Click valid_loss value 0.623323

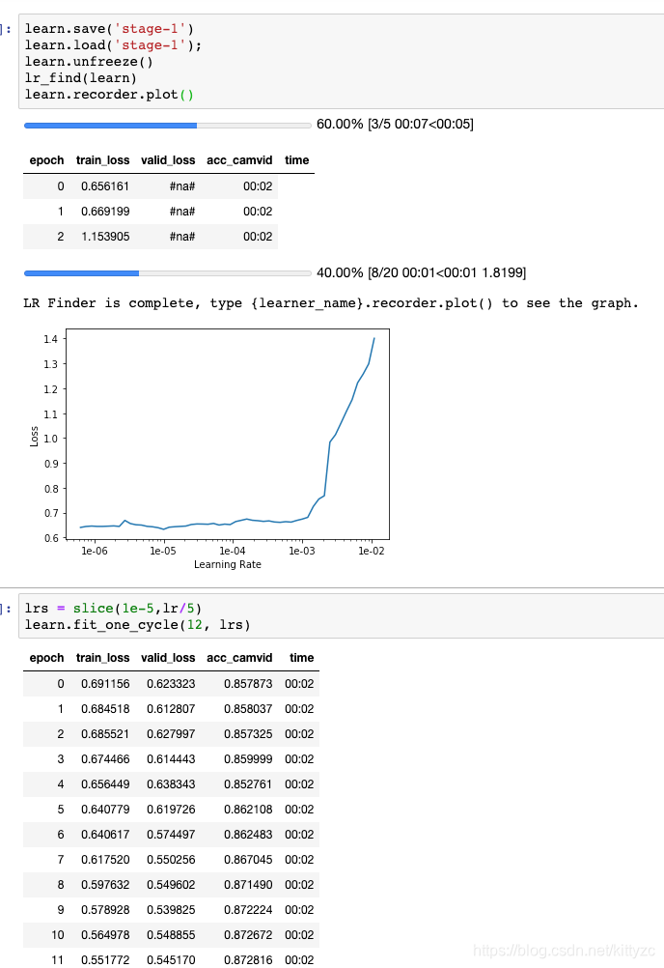click(171, 684)
